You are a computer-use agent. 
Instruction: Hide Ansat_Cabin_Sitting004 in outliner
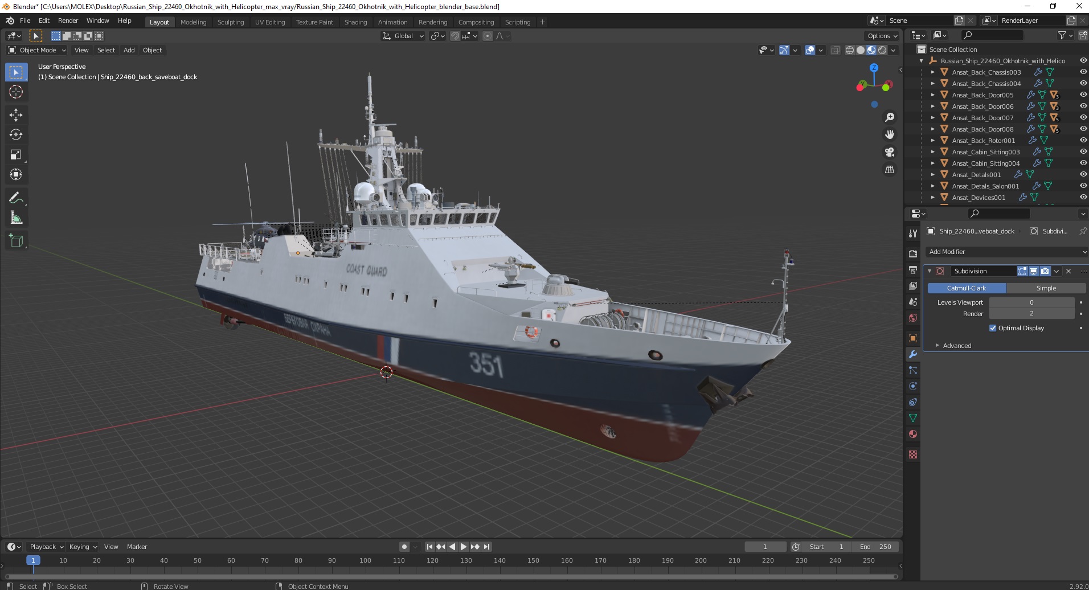[x=1083, y=163]
